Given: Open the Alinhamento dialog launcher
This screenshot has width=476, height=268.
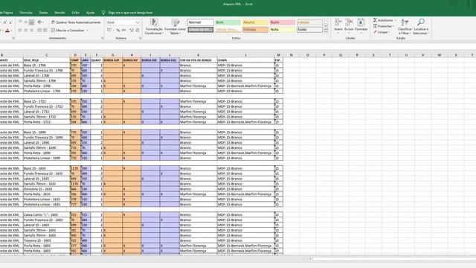Looking at the screenshot, I should [103, 38].
